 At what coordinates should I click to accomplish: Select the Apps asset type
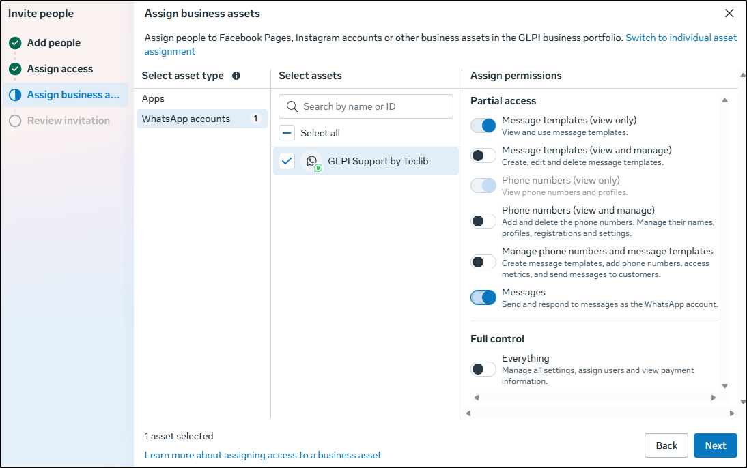154,99
